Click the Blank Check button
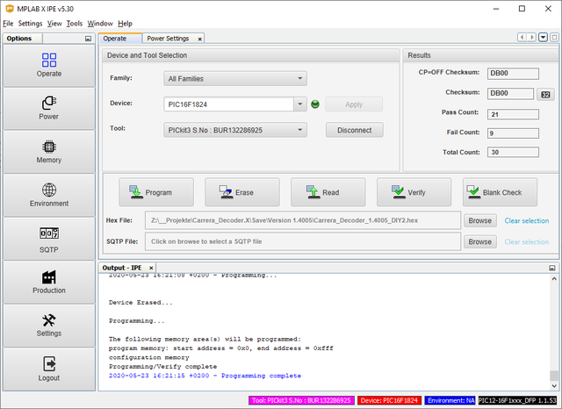Image resolution: width=562 pixels, height=409 pixels. coord(500,192)
